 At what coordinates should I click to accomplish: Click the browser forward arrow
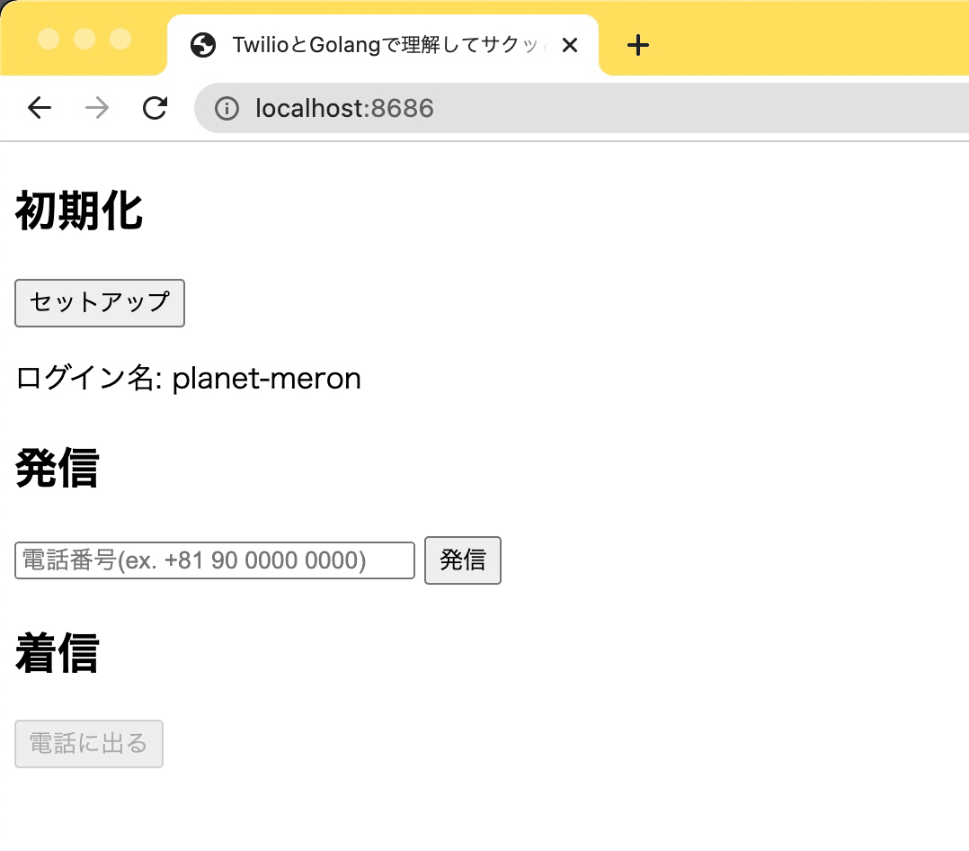pyautogui.click(x=97, y=108)
